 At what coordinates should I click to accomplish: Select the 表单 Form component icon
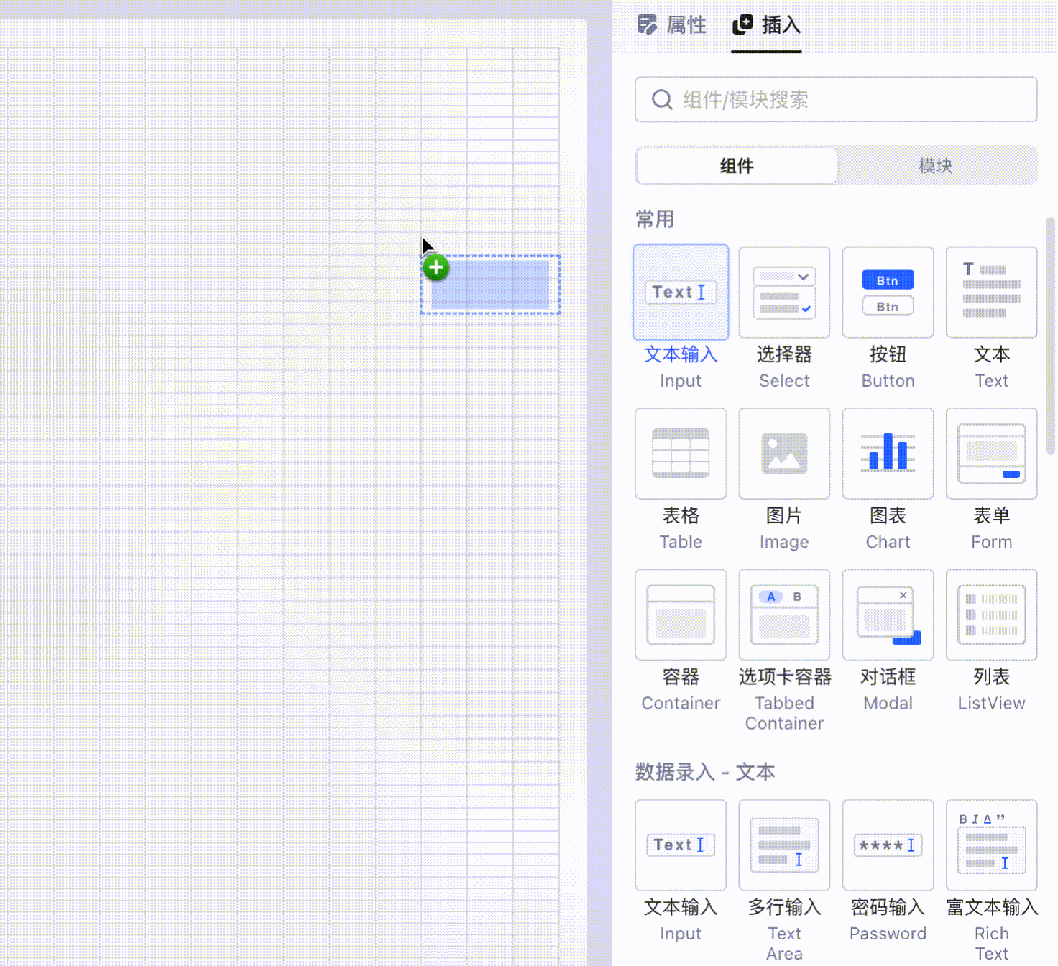(x=991, y=454)
